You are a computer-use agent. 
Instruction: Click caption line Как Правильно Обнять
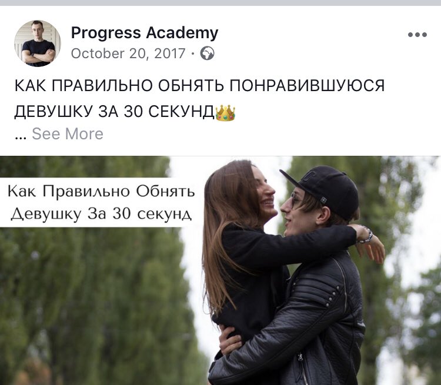[x=101, y=192]
